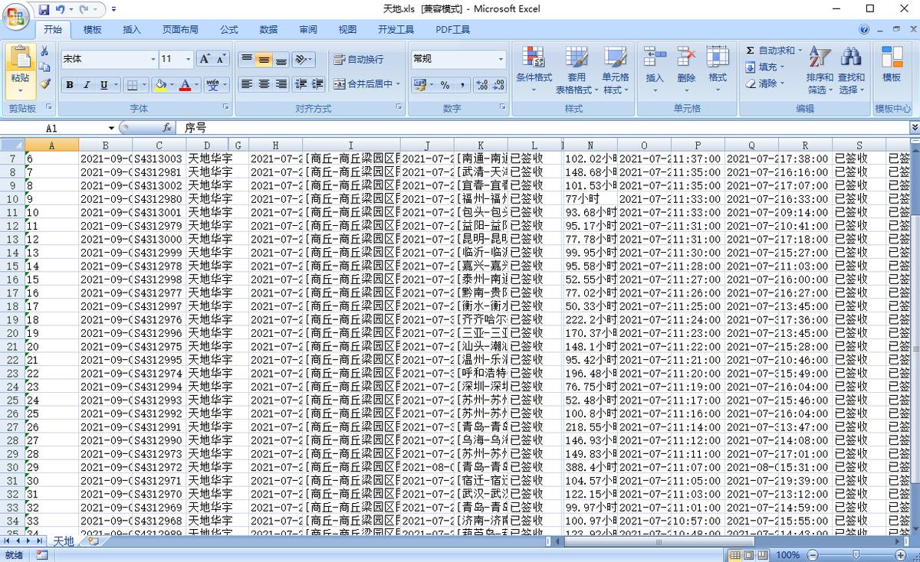Apply percent style format
The width and height of the screenshot is (920, 562).
point(445,85)
